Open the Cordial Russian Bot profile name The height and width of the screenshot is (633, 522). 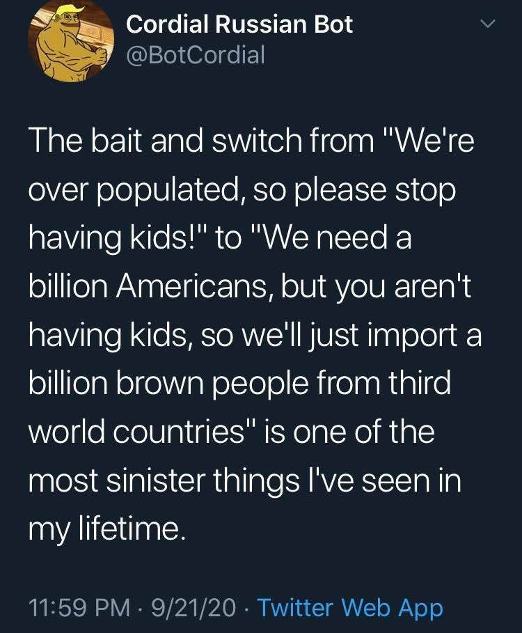point(239,25)
